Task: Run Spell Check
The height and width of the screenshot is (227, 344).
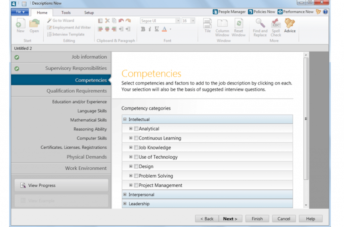Action: 275,25
